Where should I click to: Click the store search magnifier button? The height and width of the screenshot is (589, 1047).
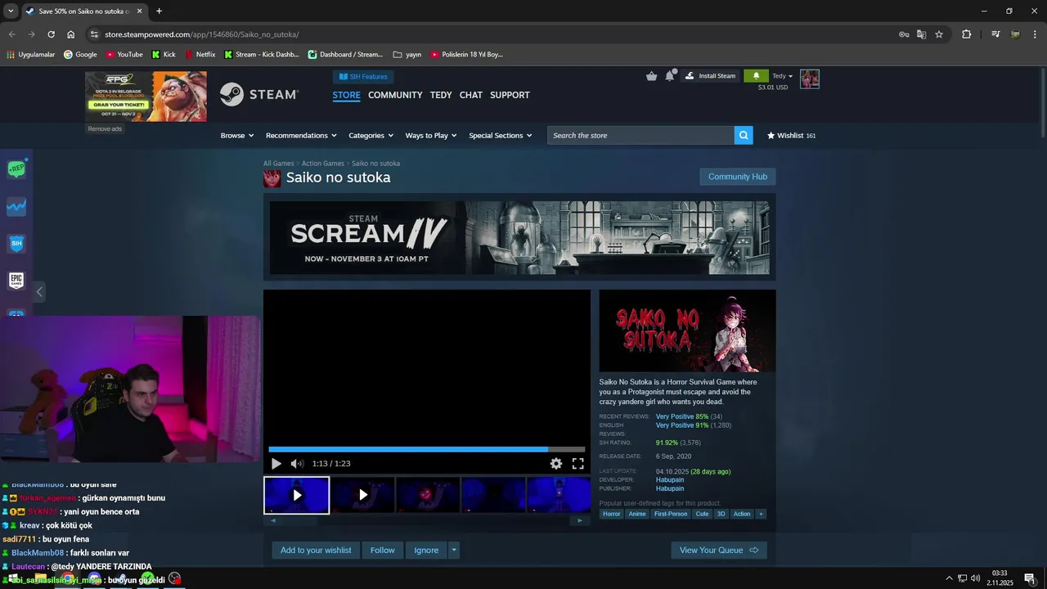tap(744, 136)
